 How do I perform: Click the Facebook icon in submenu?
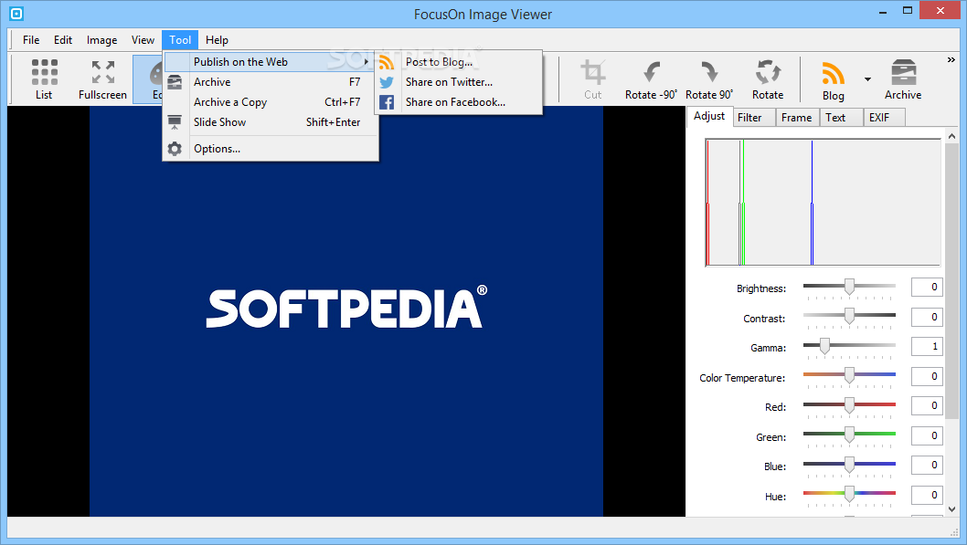tap(387, 102)
